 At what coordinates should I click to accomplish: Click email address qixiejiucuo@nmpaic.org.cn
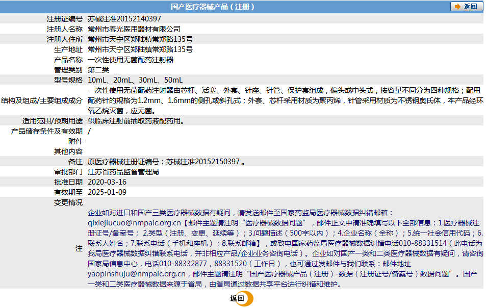point(134,223)
